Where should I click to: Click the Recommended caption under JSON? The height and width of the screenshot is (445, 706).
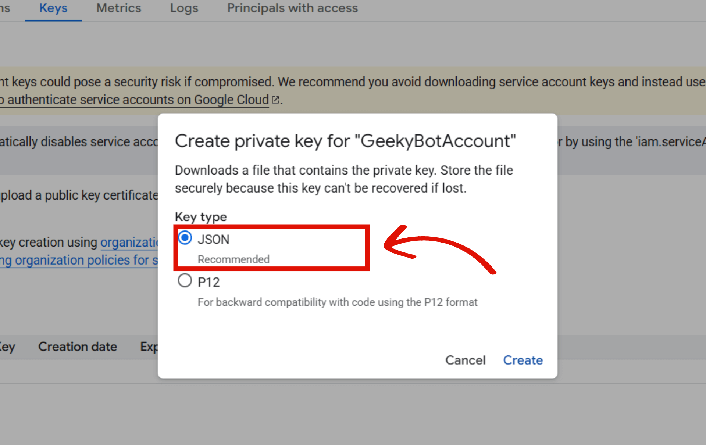tap(233, 259)
